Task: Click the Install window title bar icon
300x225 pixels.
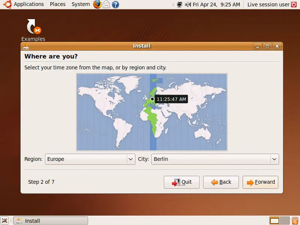Action: [x=26, y=46]
